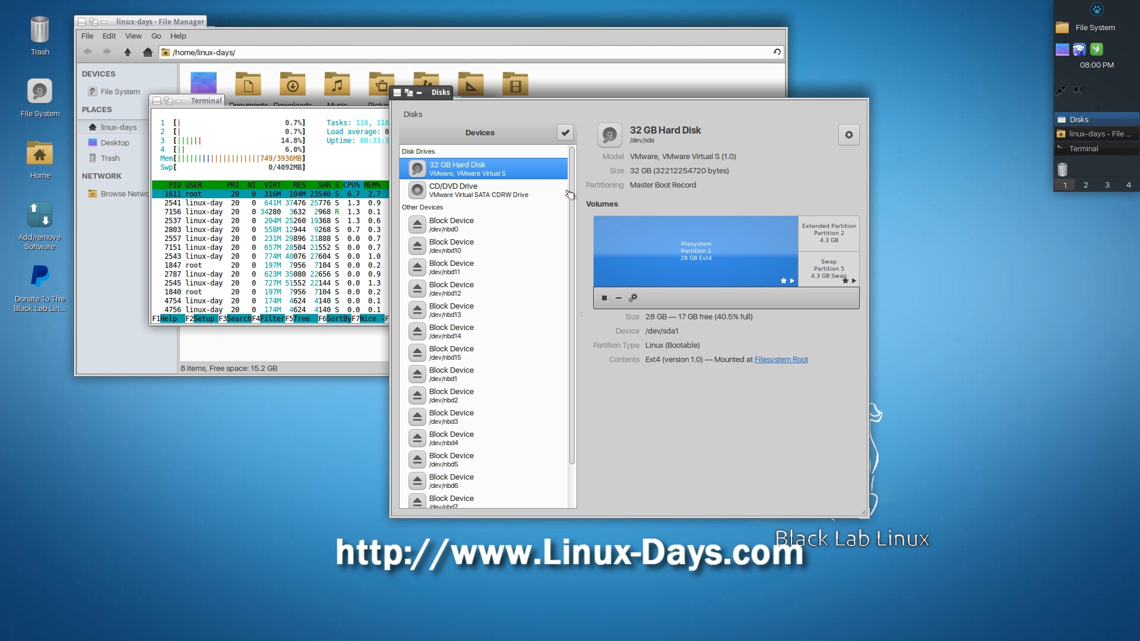
Task: Delete the selected partition (minus button)
Action: (619, 298)
